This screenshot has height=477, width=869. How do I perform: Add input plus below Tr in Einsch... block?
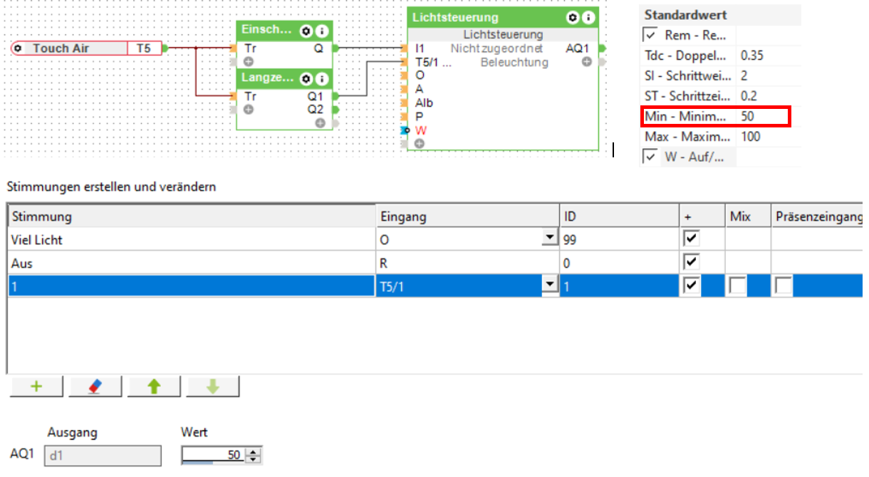[249, 62]
